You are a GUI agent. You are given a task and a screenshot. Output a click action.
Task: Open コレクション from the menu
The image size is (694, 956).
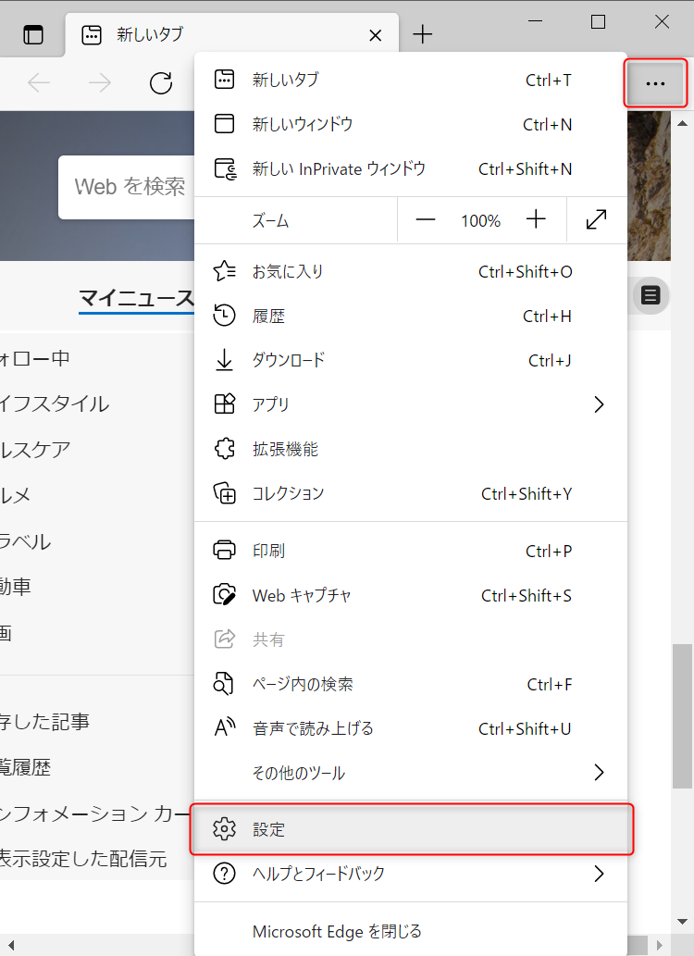(411, 493)
